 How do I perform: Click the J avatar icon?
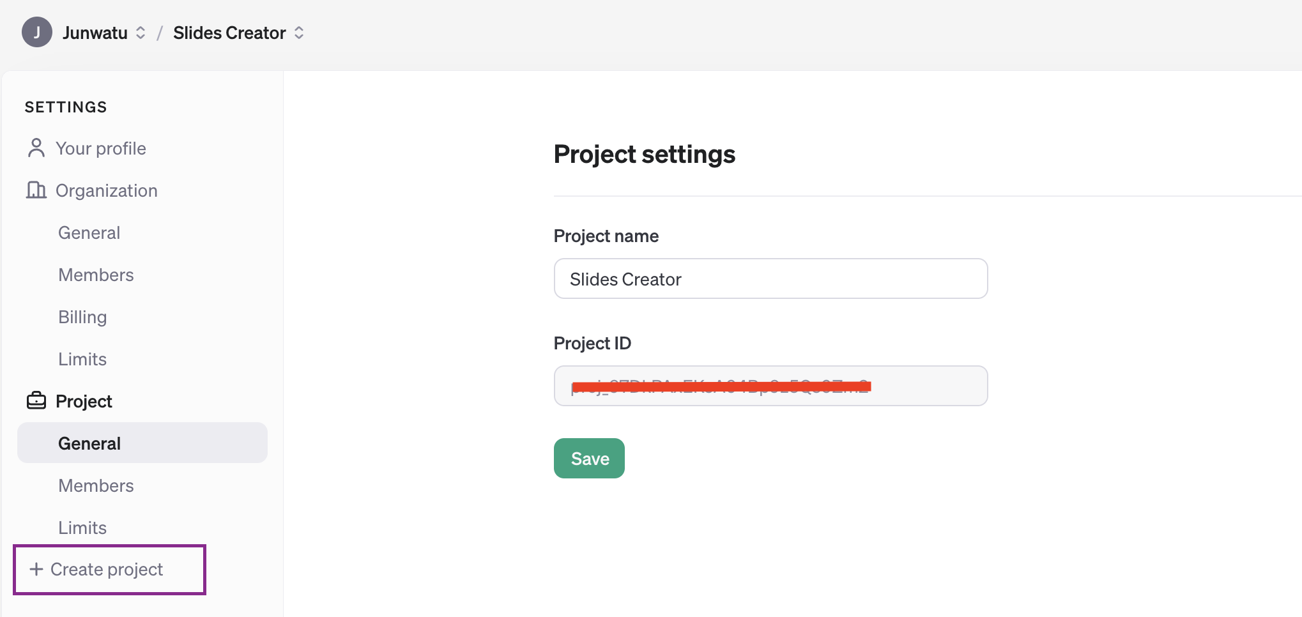[37, 33]
